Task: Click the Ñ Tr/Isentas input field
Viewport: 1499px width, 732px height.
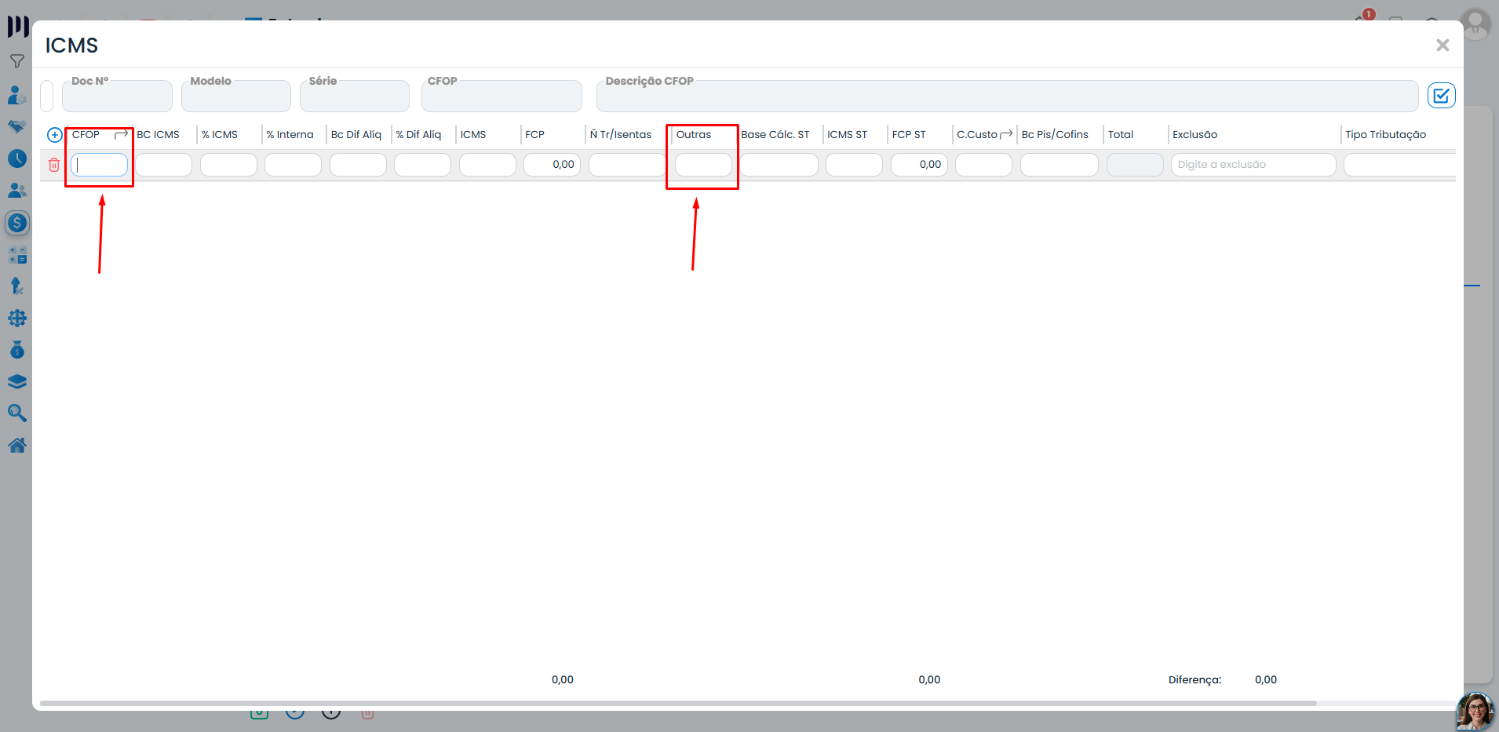Action: pos(628,165)
